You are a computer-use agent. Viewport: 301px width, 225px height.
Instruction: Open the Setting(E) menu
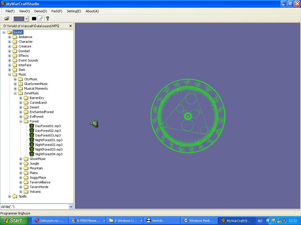pos(74,11)
